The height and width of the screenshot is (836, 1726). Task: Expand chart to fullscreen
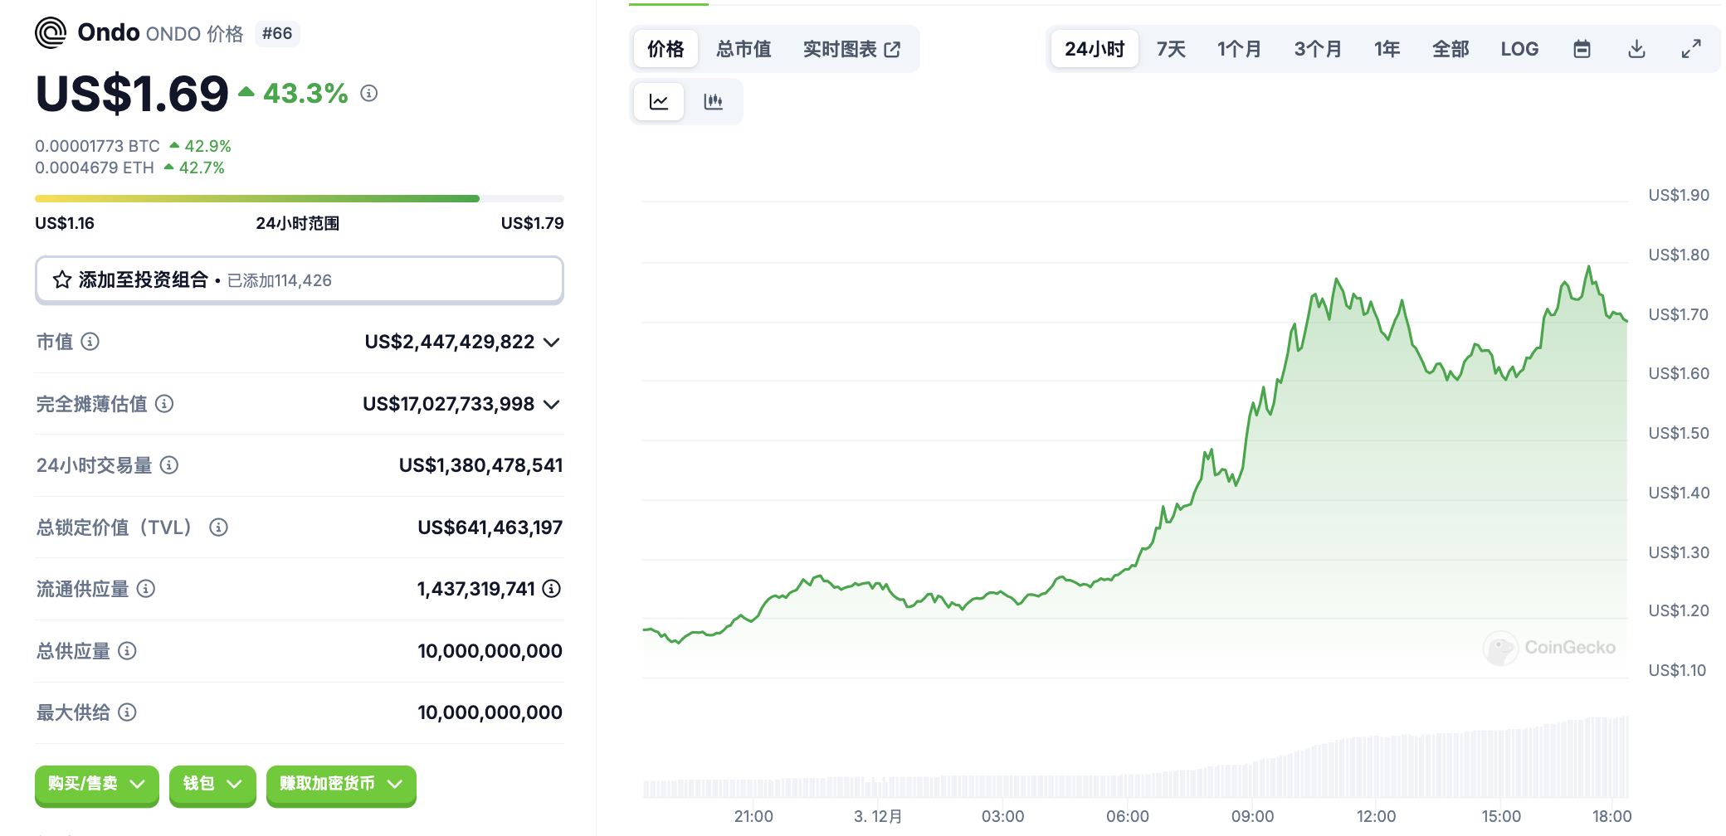point(1691,49)
